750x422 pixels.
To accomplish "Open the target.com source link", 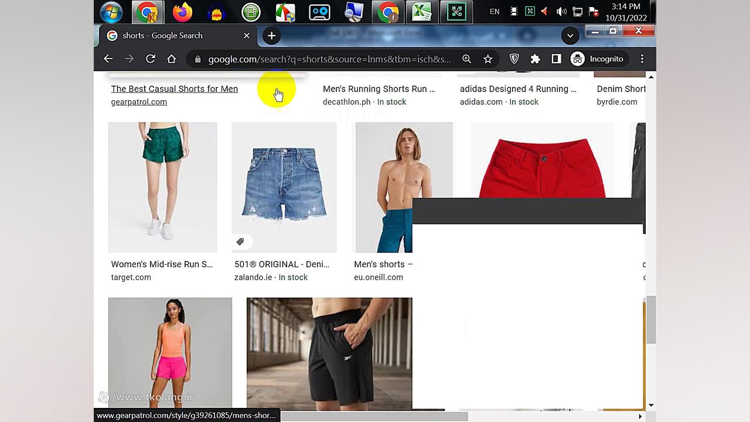I will pyautogui.click(x=131, y=277).
